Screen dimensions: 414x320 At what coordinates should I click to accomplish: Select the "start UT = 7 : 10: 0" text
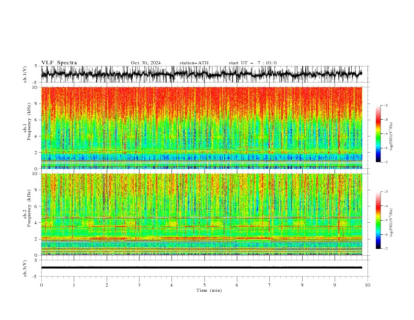pos(252,63)
